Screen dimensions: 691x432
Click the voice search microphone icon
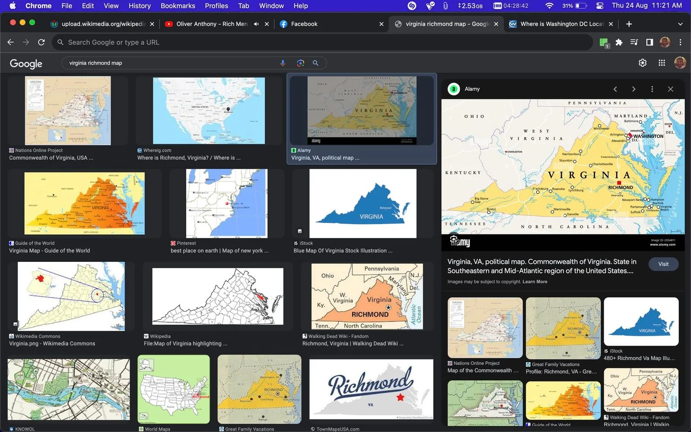coord(283,63)
